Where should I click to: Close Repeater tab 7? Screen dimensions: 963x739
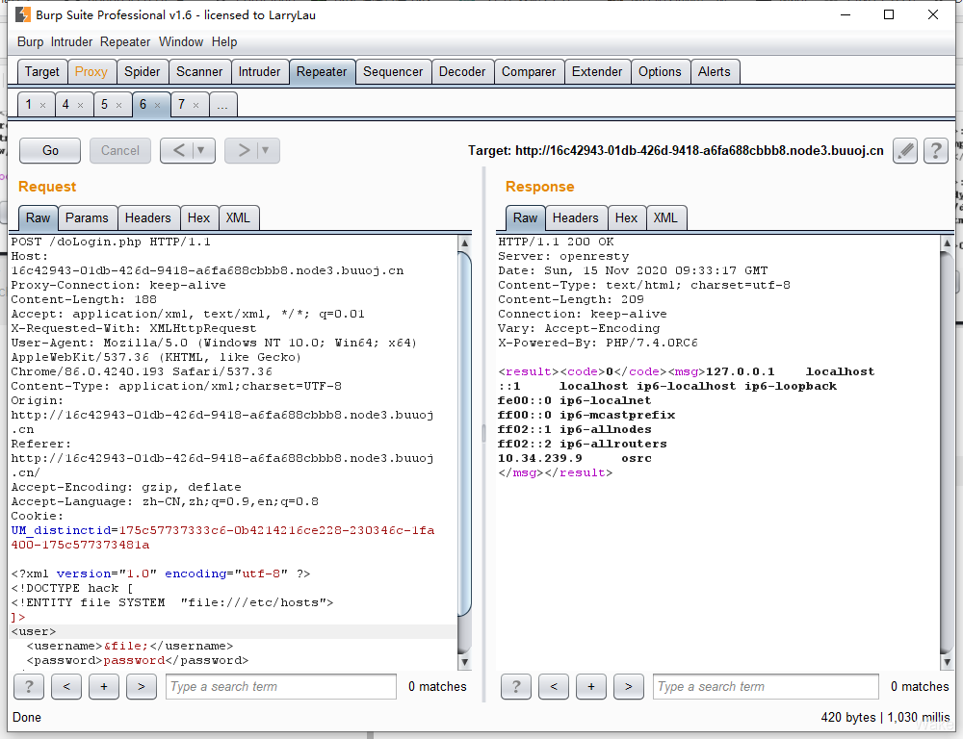[195, 106]
